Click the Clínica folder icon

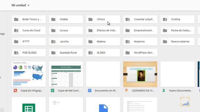point(90,19)
